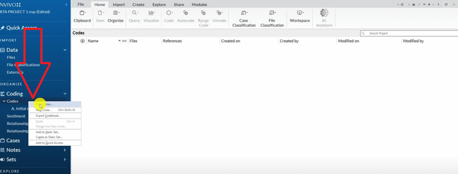Image resolution: width=458 pixels, height=174 pixels.
Task: Click the Files column header
Action: pos(133,41)
